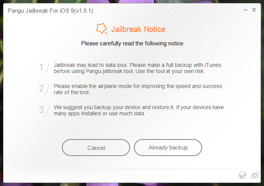
Task: Click the data loss warning text
Action: [137, 68]
